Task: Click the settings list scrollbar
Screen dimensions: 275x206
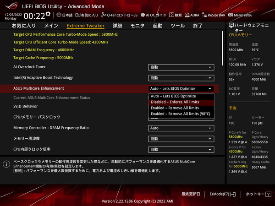Action: (x=223, y=49)
